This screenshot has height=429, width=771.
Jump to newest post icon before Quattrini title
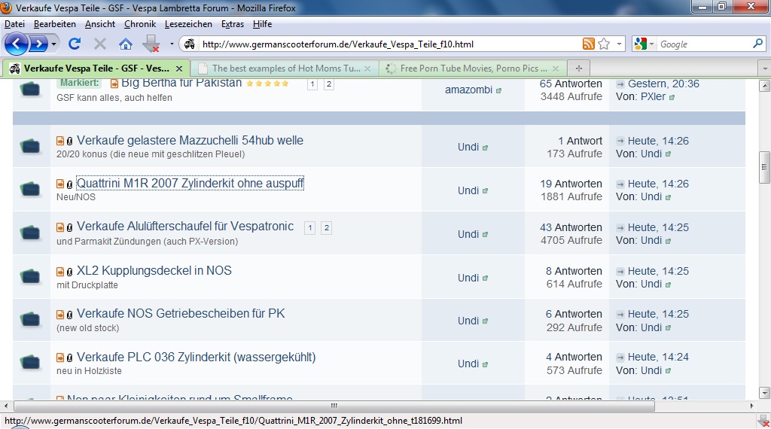(x=60, y=184)
